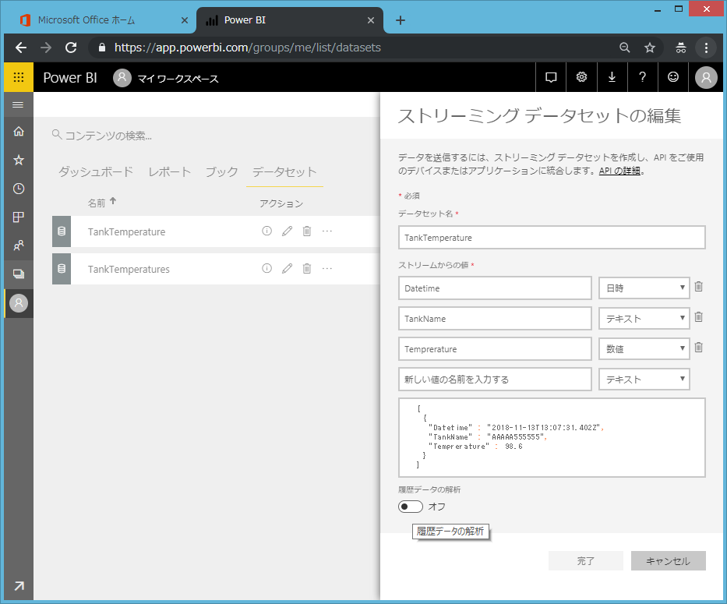This screenshot has width=727, height=604.
Task: Bookmark this page with the star icon
Action: tap(650, 48)
